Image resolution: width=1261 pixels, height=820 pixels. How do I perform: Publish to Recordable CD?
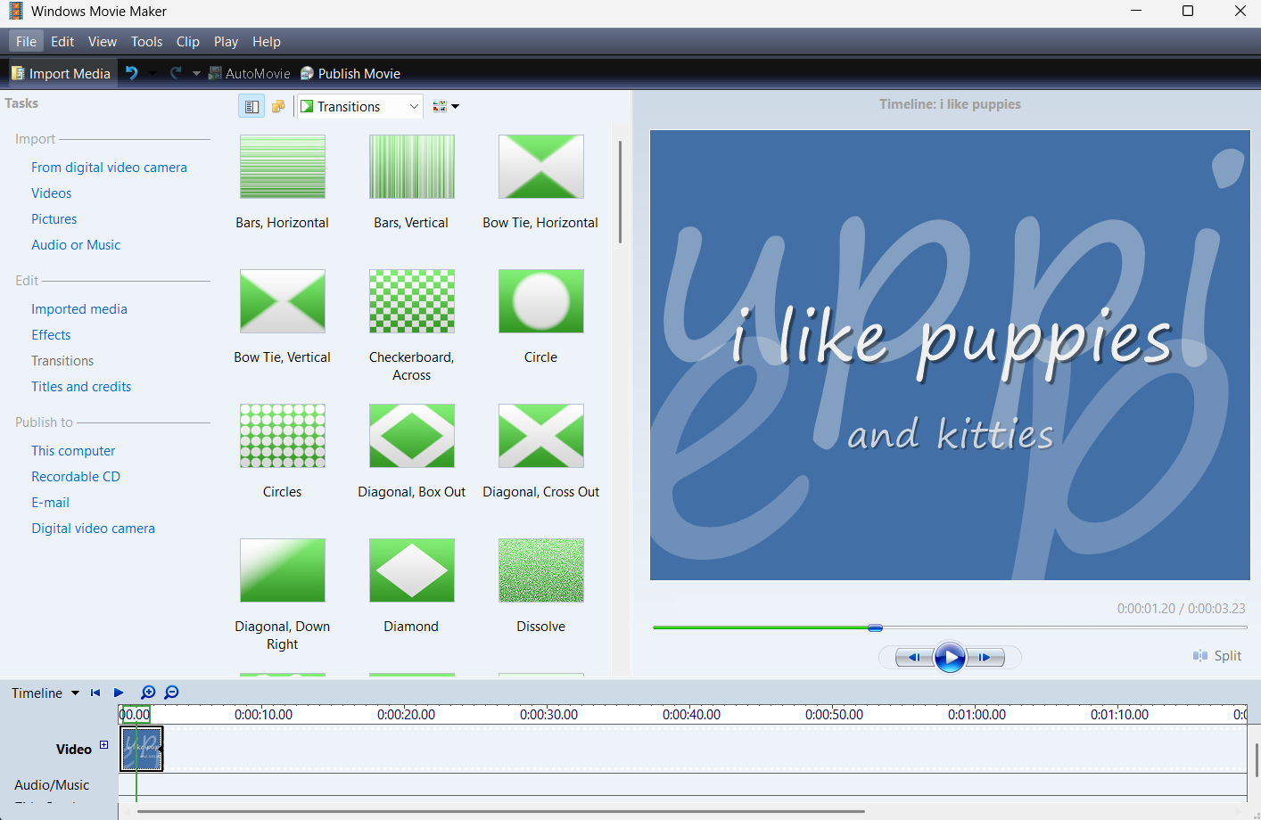coord(76,477)
